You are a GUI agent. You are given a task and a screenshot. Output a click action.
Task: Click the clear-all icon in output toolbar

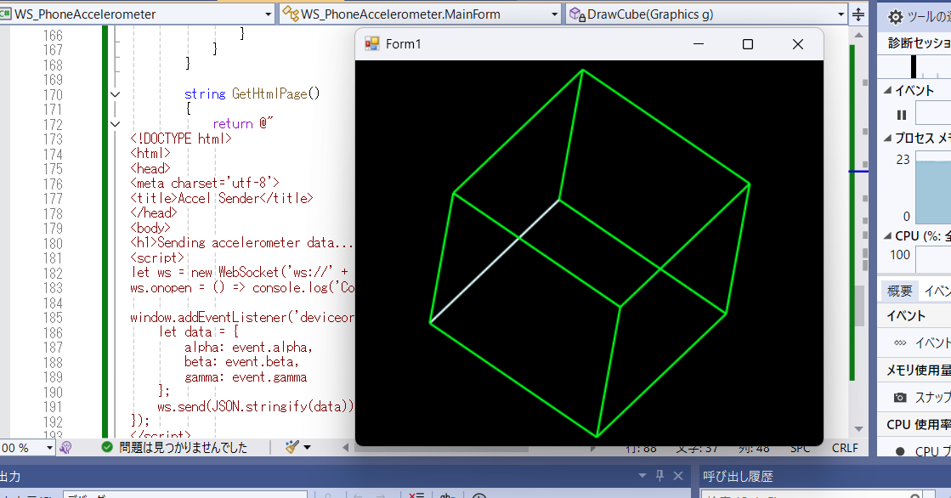(x=416, y=495)
